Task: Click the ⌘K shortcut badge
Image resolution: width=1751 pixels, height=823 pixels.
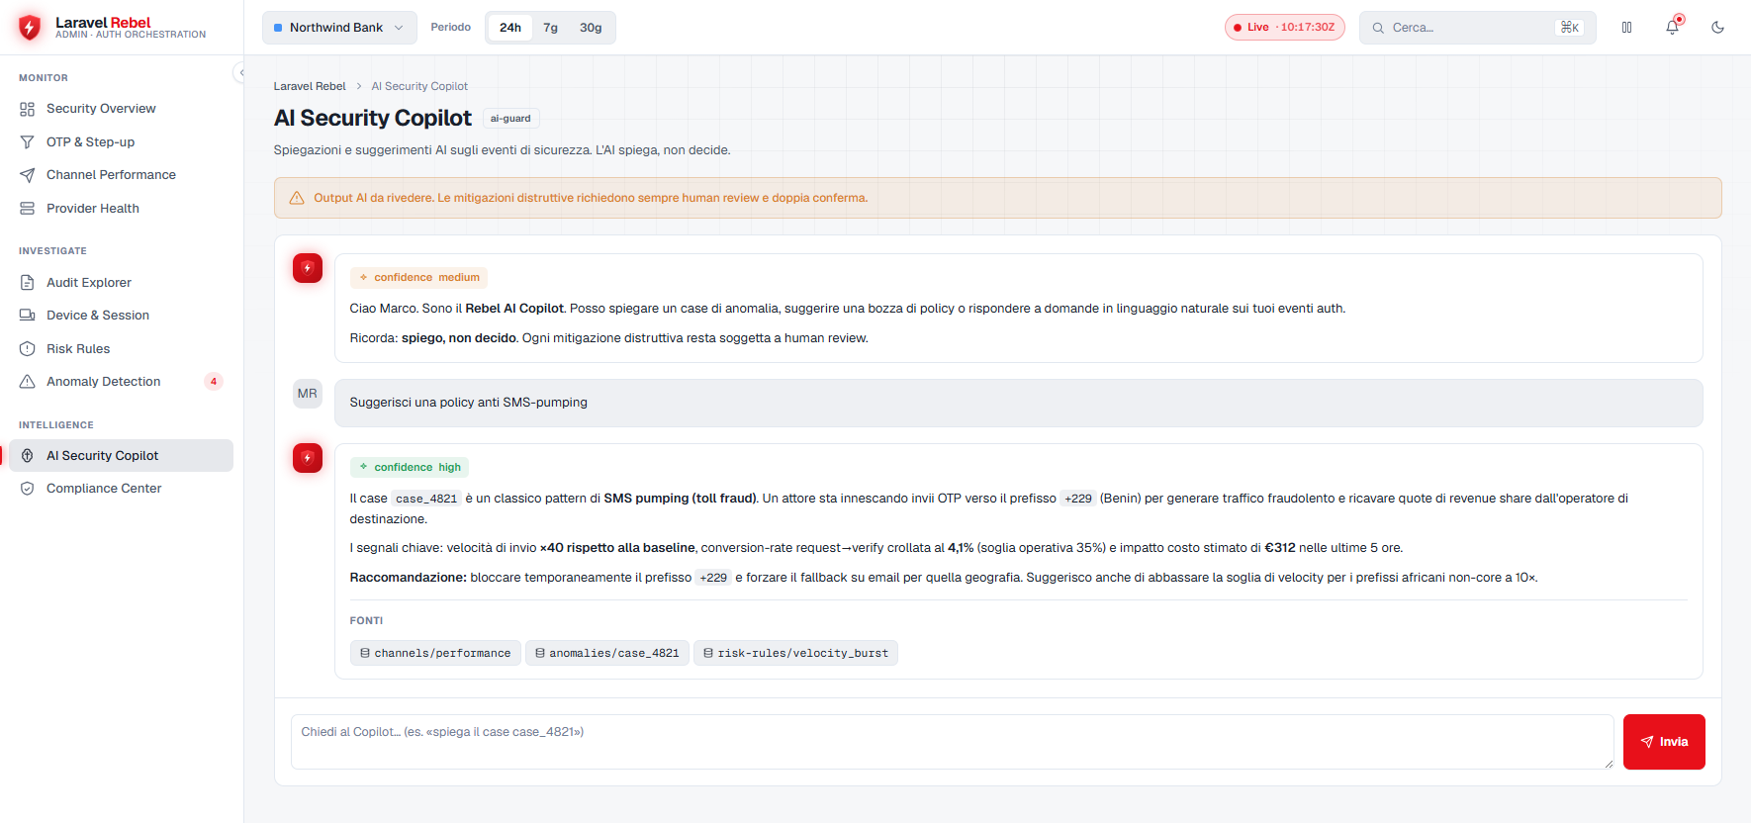Action: pyautogui.click(x=1570, y=28)
